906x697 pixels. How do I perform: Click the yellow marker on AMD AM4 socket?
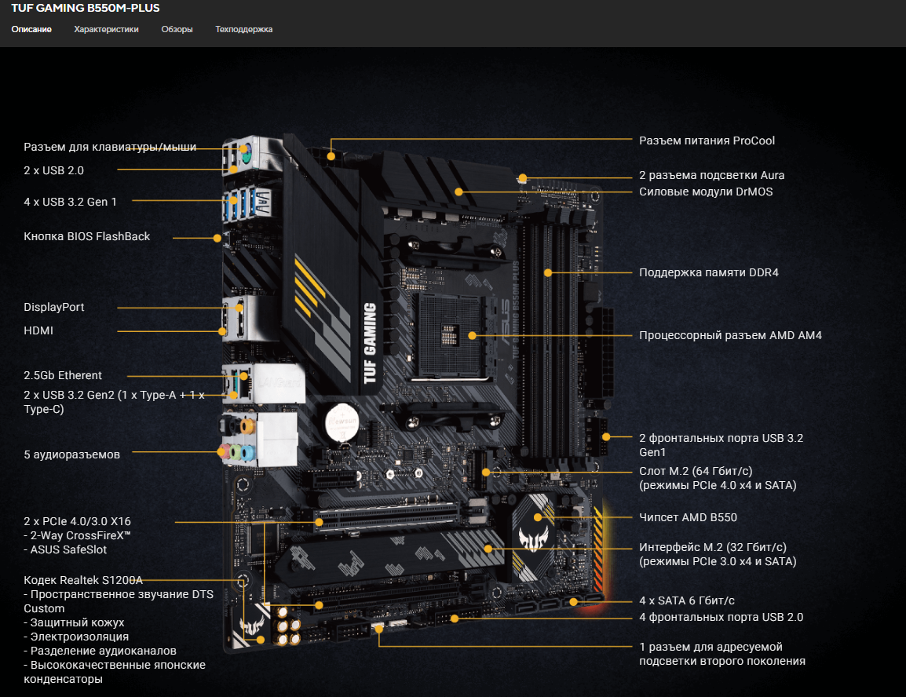472,335
